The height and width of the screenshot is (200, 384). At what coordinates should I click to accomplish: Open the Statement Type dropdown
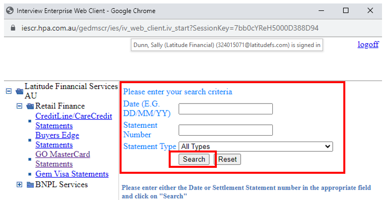(256, 147)
